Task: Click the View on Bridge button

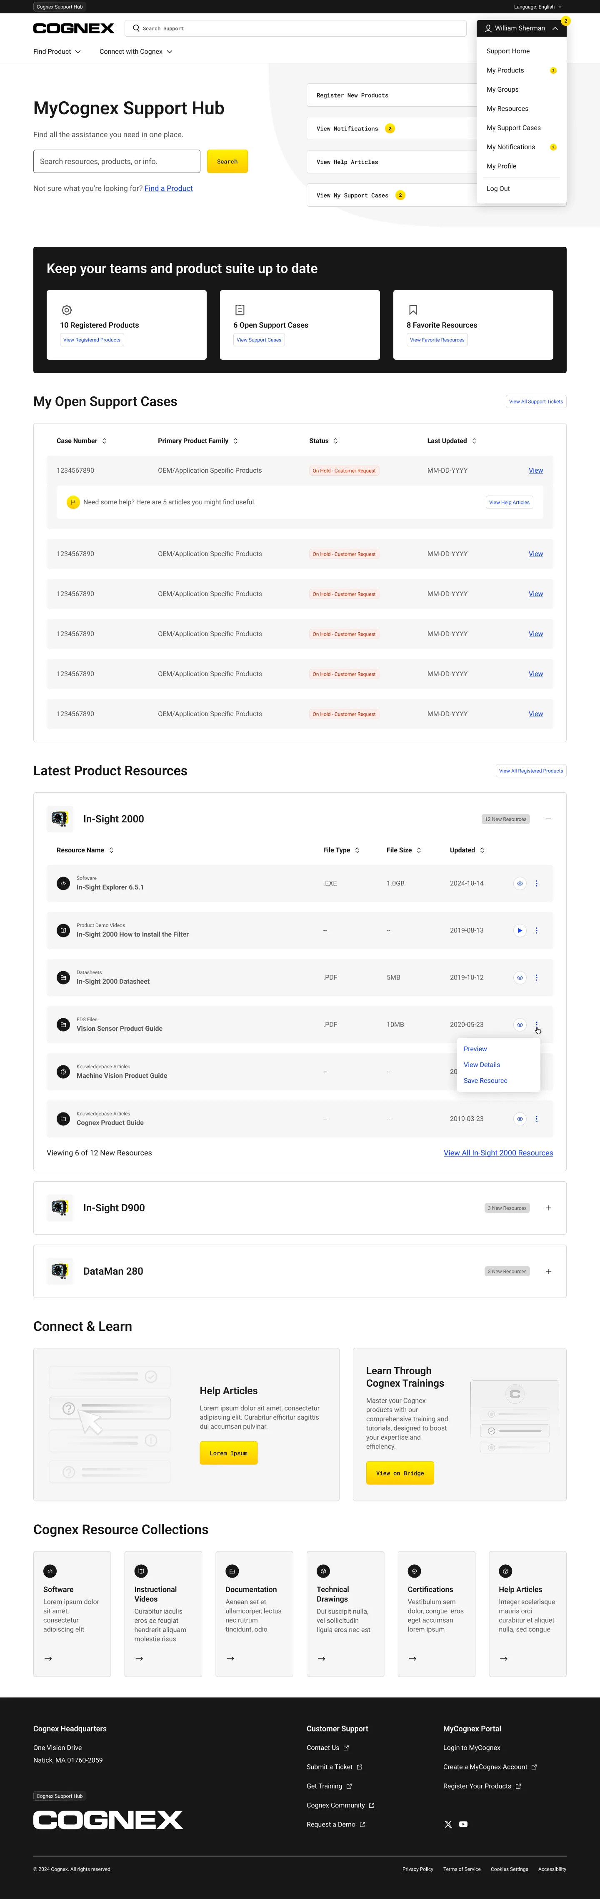Action: coord(400,1473)
